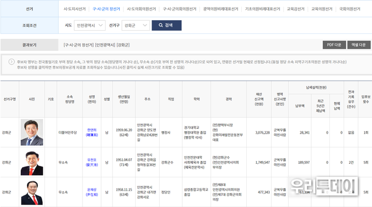The height and width of the screenshot is (207, 372).
Task: Open the 시·도지사선거 tab
Action: coord(74,9)
